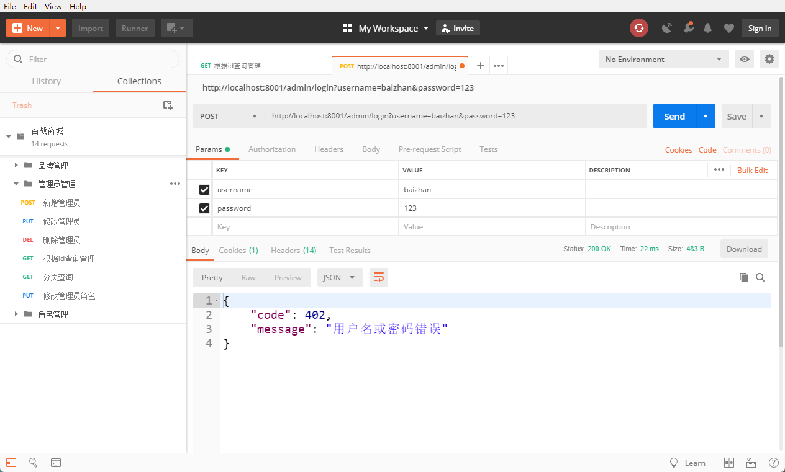The height and width of the screenshot is (472, 785).
Task: Toggle response line wrap icon
Action: tap(379, 277)
